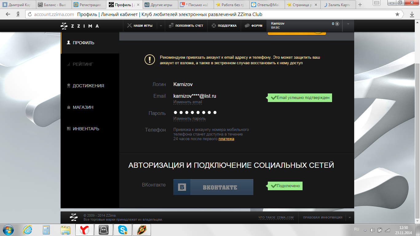Click the Изменить пароль link
Viewport: 420px width, 236px height.
[x=189, y=119]
